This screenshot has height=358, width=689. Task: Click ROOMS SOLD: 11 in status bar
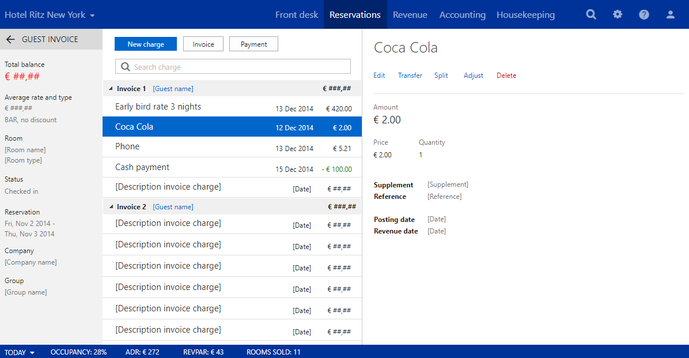pyautogui.click(x=273, y=352)
